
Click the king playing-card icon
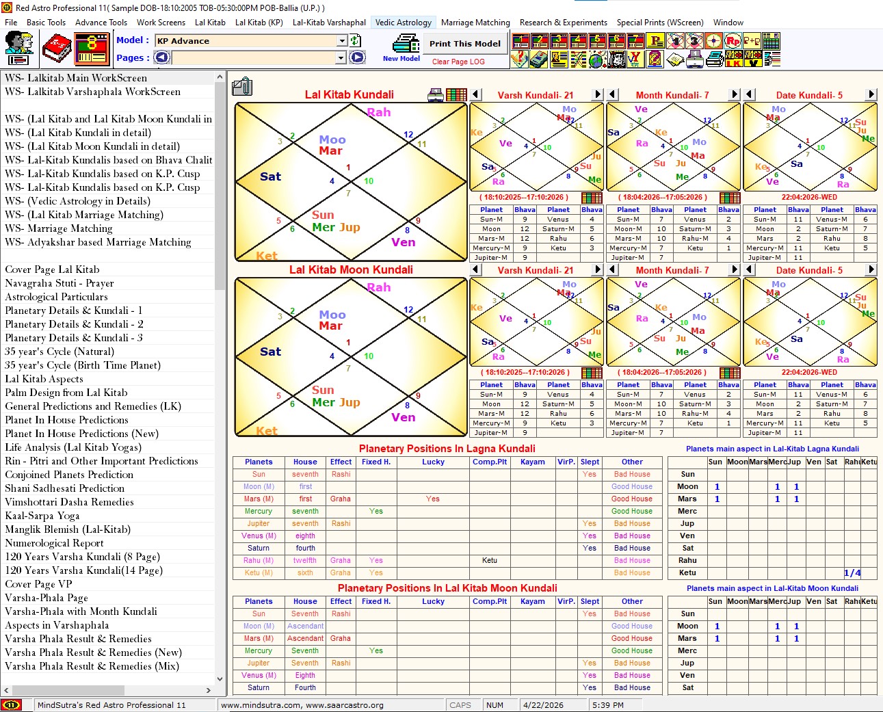click(x=616, y=60)
